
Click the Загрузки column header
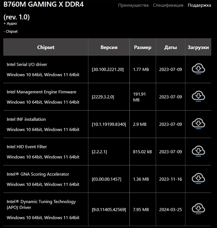[198, 48]
